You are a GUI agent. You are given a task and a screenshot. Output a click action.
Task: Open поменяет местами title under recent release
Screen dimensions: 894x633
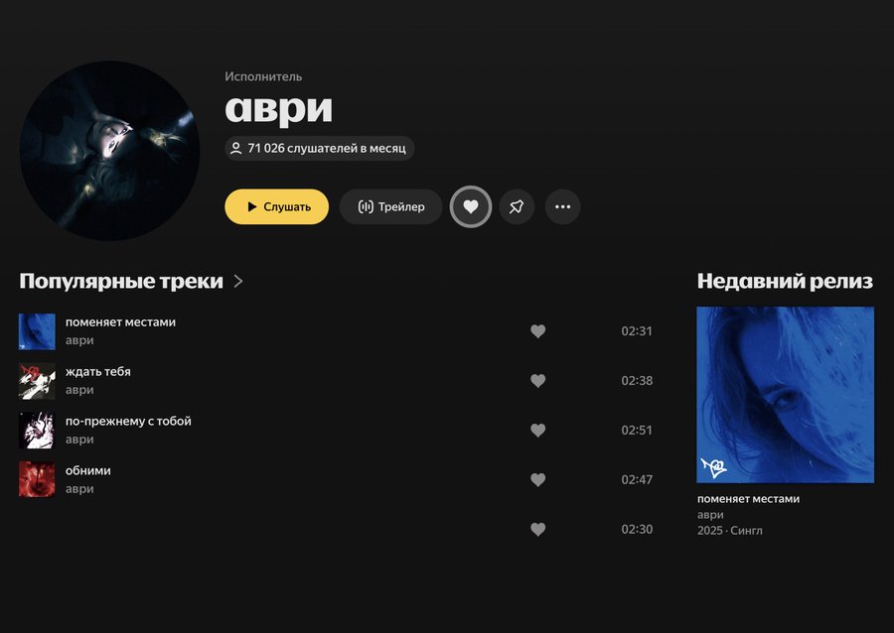(748, 499)
